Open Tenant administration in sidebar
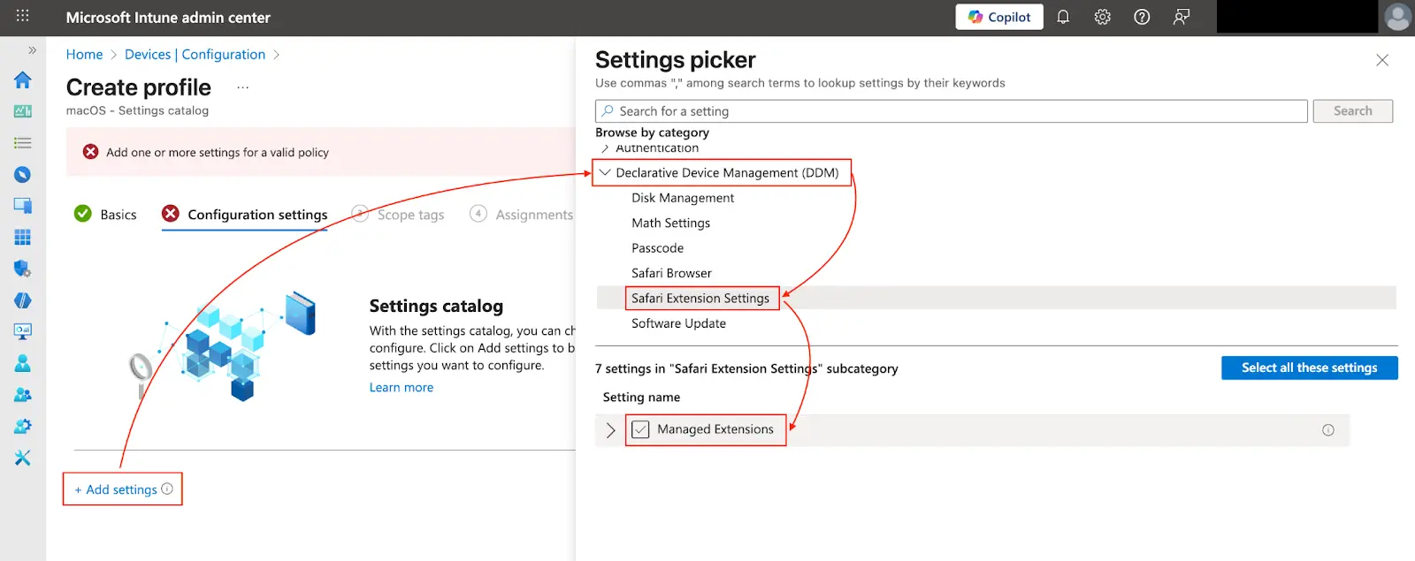Screen dimensions: 1415x561 click(x=23, y=427)
